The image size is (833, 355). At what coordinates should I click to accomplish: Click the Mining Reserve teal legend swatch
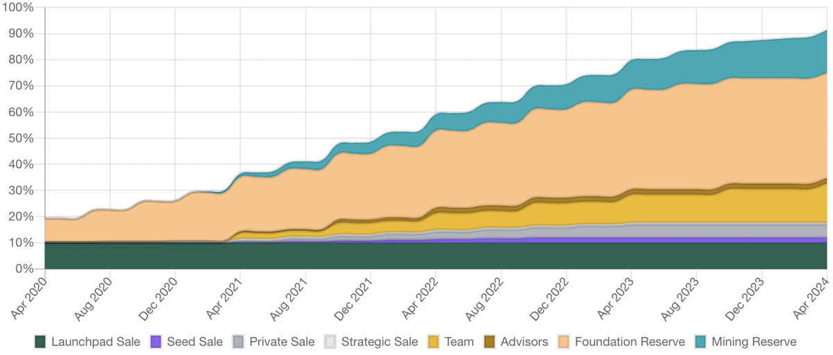[x=700, y=342]
